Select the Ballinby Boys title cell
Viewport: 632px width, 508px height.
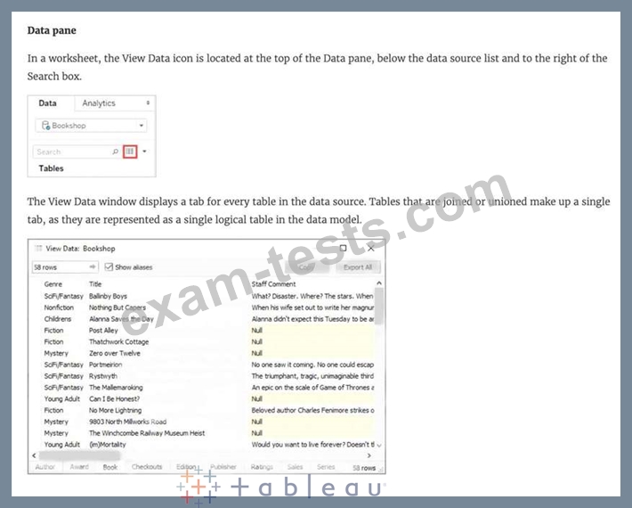[108, 296]
